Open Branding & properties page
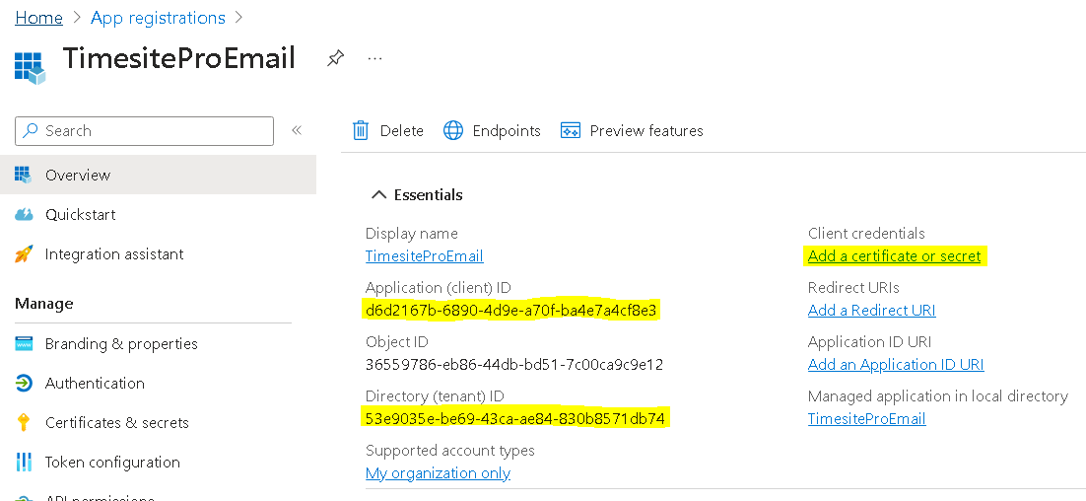 [x=121, y=343]
